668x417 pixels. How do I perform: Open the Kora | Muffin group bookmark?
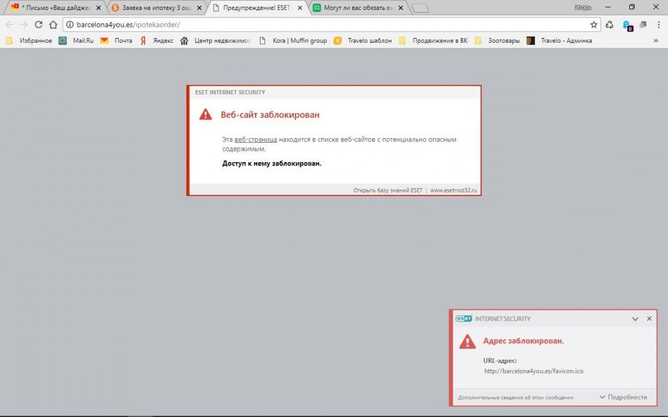[293, 41]
